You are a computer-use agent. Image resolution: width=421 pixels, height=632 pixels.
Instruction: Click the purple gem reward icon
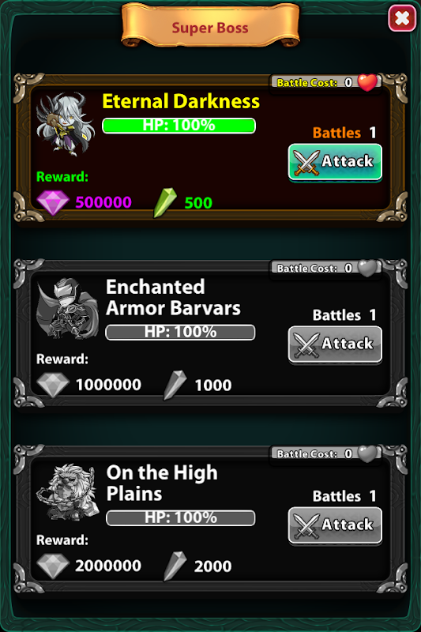53,202
